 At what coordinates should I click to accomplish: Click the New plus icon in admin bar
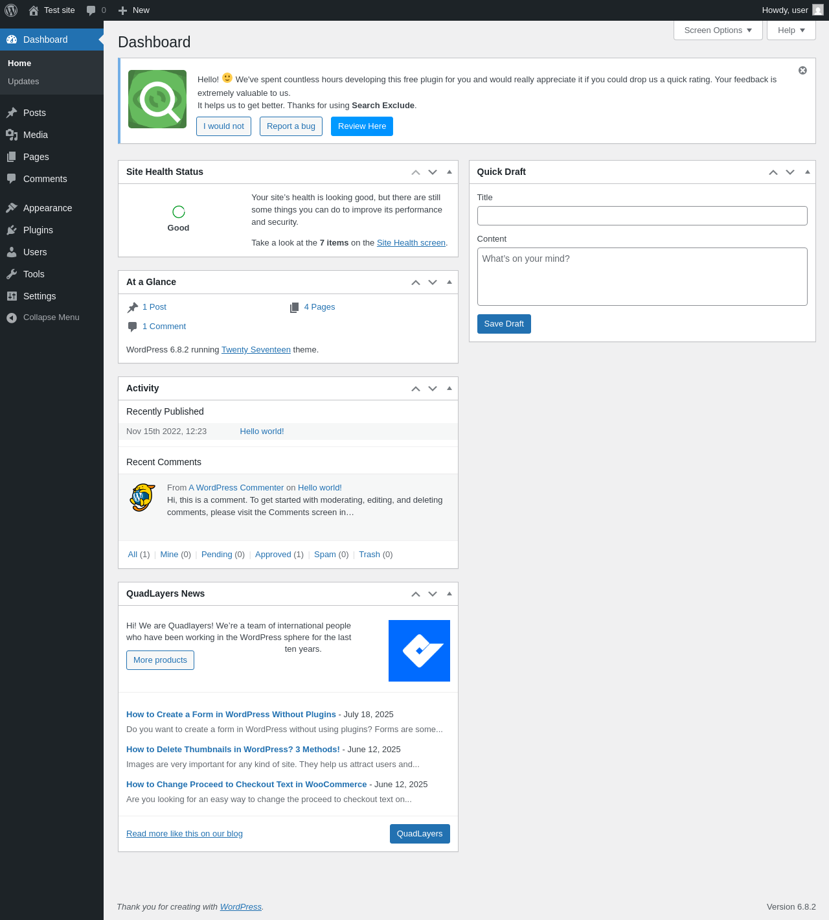point(122,10)
